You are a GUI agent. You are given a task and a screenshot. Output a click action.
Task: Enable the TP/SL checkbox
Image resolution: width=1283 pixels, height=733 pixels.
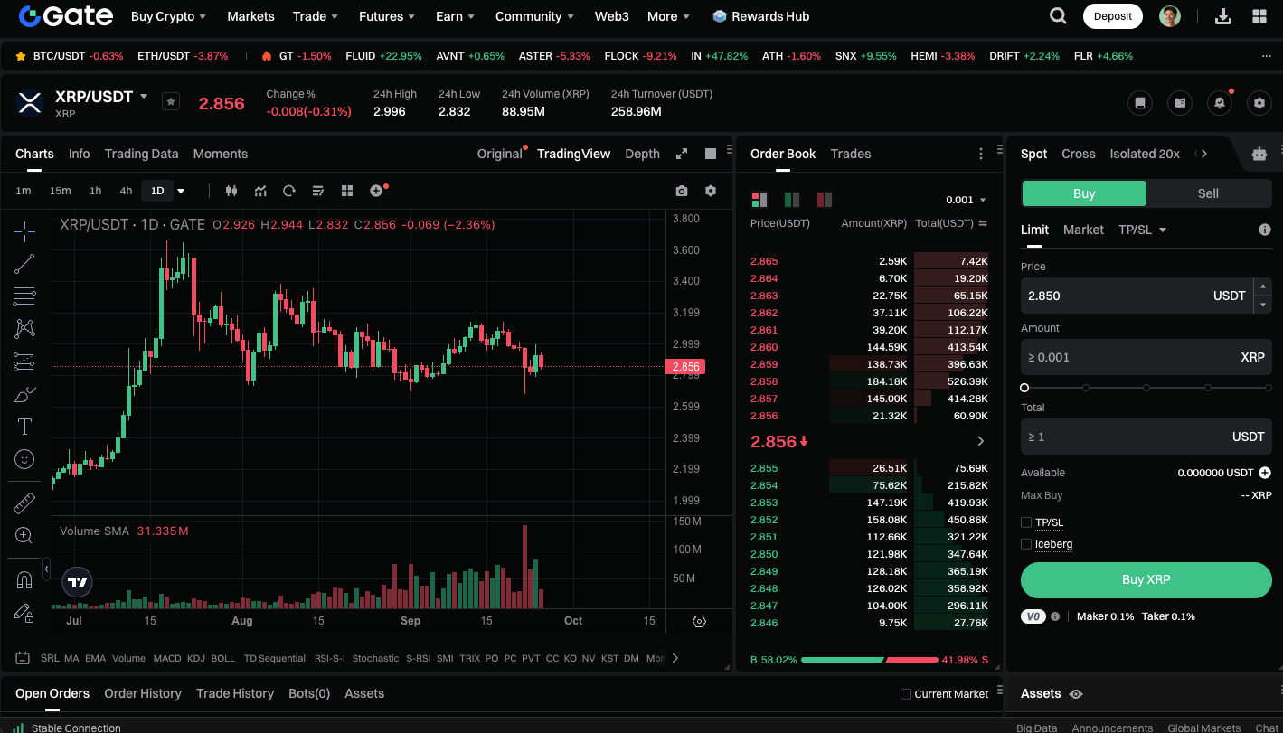1026,522
